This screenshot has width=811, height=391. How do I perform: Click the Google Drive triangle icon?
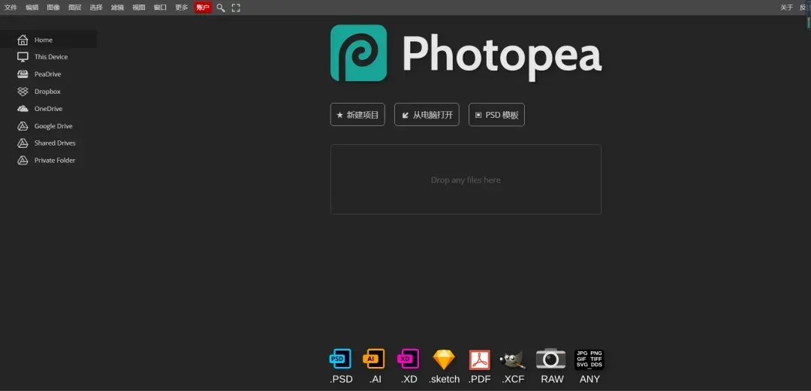(x=23, y=125)
